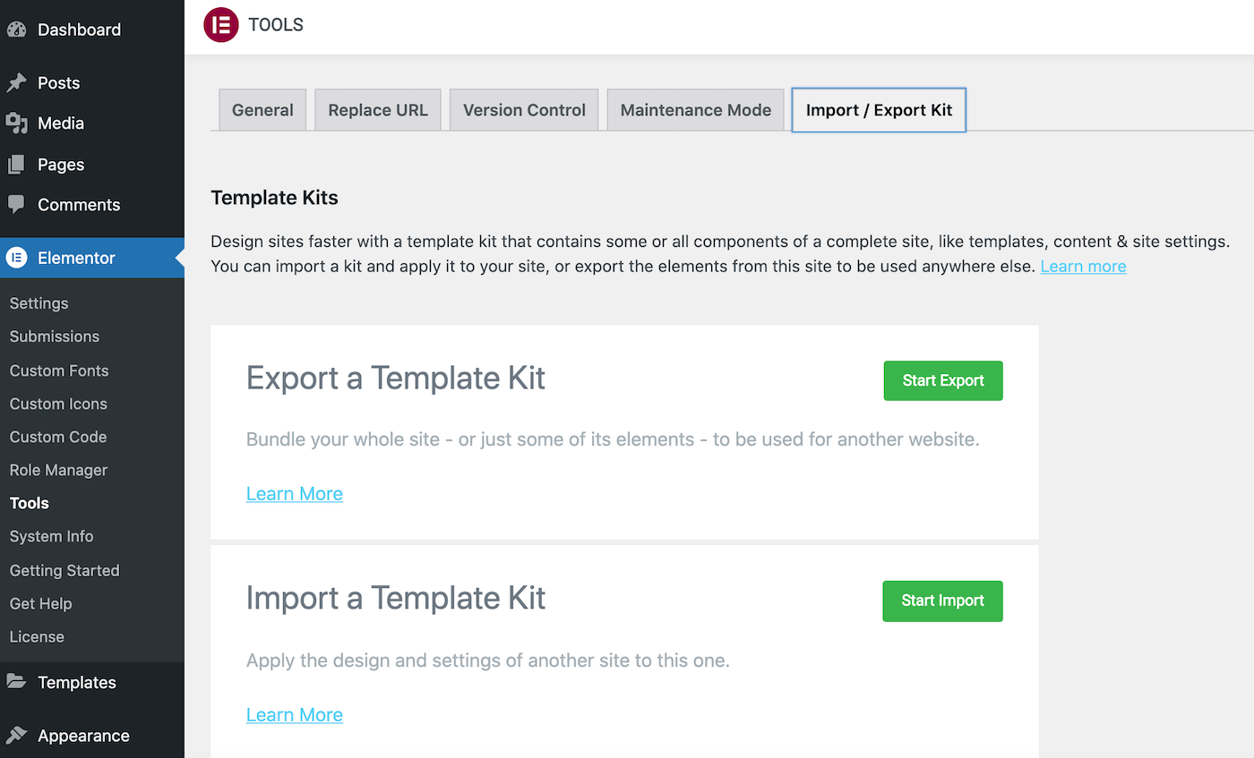Open Learn More under Export a Template Kit
The height and width of the screenshot is (758, 1254).
coord(294,493)
